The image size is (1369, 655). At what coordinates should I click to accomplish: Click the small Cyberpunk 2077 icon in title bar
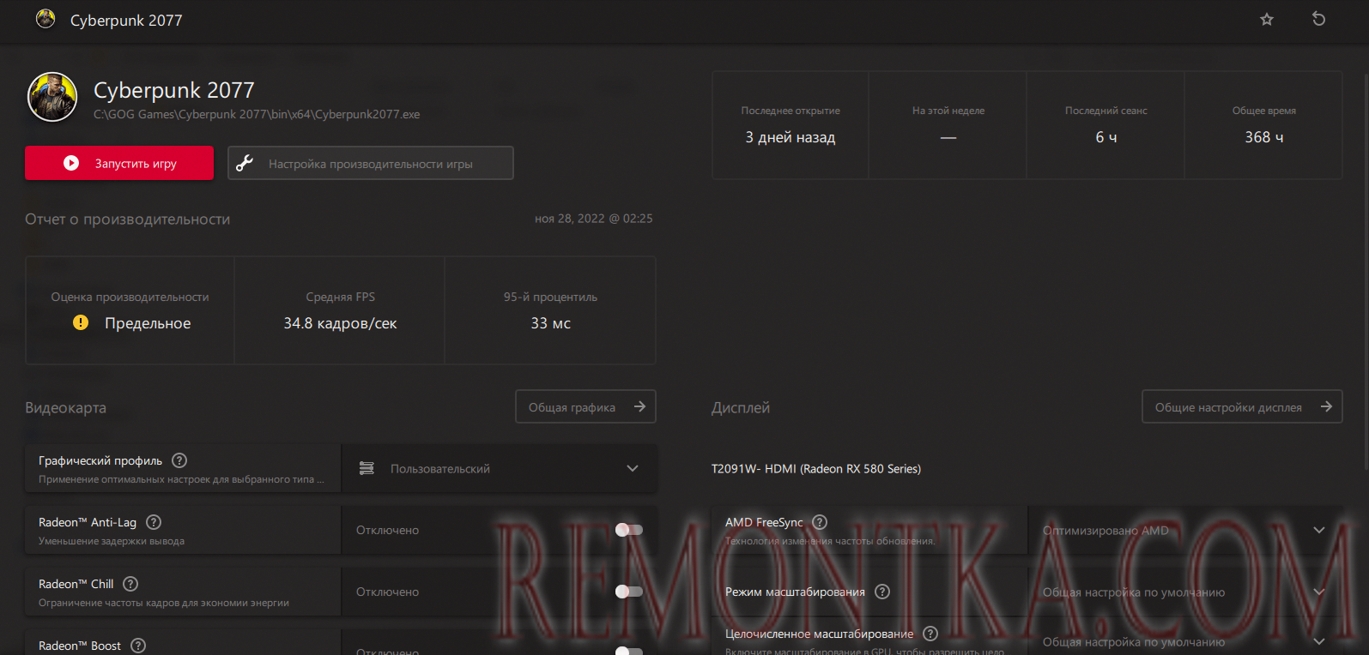[x=45, y=18]
